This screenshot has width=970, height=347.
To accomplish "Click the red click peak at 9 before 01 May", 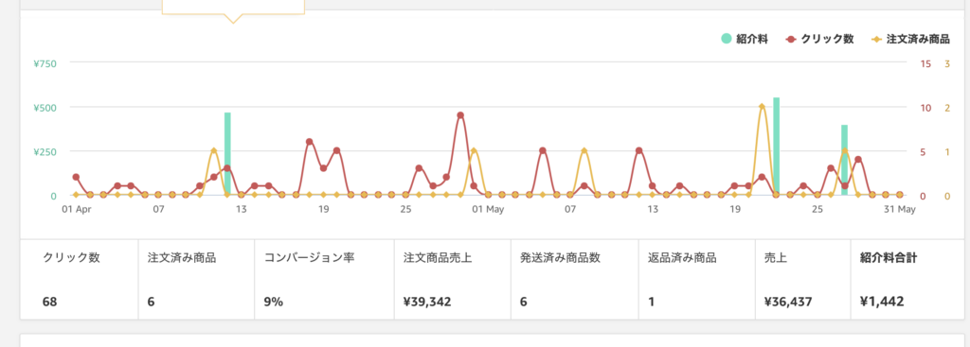I will 460,114.
